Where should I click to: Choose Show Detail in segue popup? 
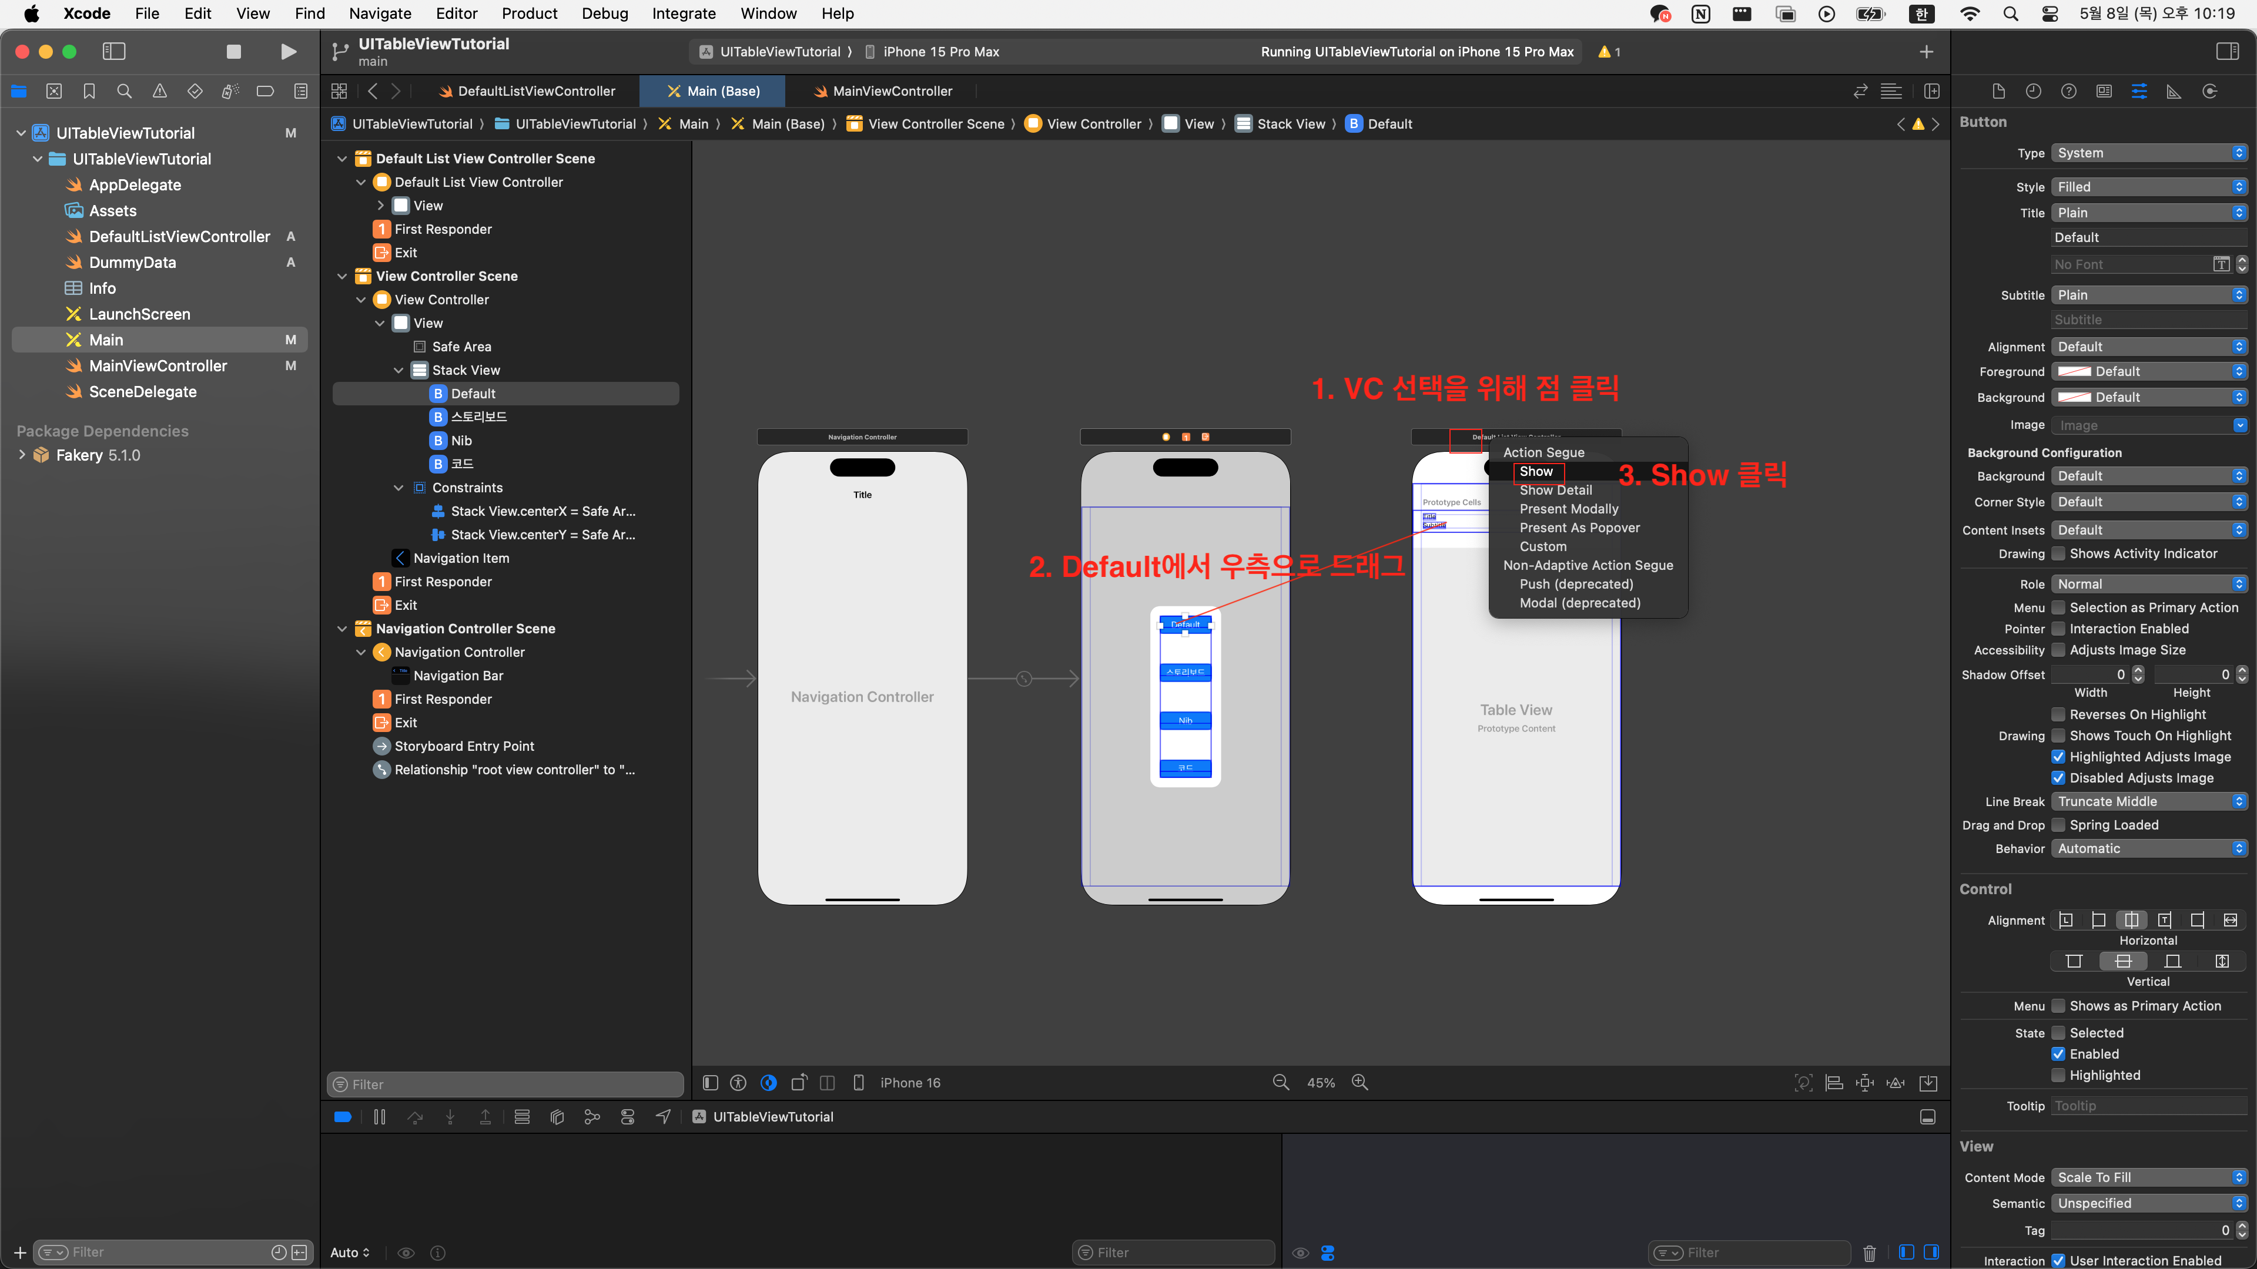pos(1556,489)
